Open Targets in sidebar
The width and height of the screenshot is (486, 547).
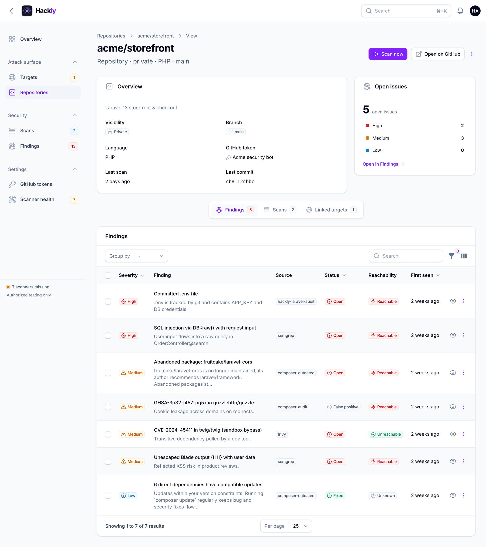[43, 77]
